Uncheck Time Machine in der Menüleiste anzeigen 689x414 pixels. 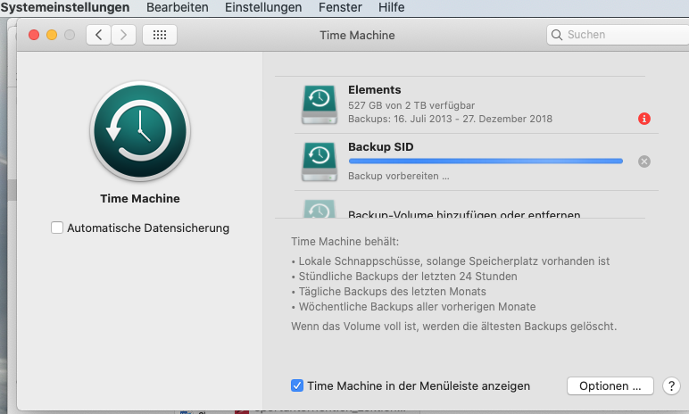[x=297, y=385]
